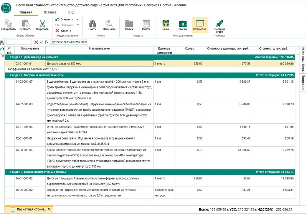Click the Наименование column header
The height and width of the screenshot is (214, 307).
[99, 50]
